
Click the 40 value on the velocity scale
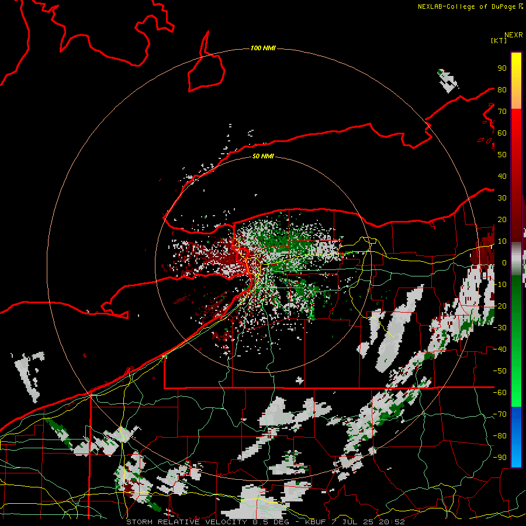(502, 176)
